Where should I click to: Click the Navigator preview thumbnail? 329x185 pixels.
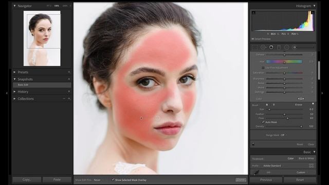[42, 39]
